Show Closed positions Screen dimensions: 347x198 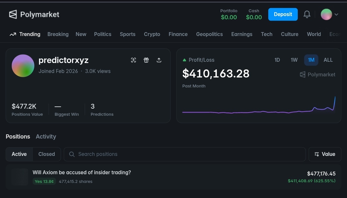pos(47,154)
